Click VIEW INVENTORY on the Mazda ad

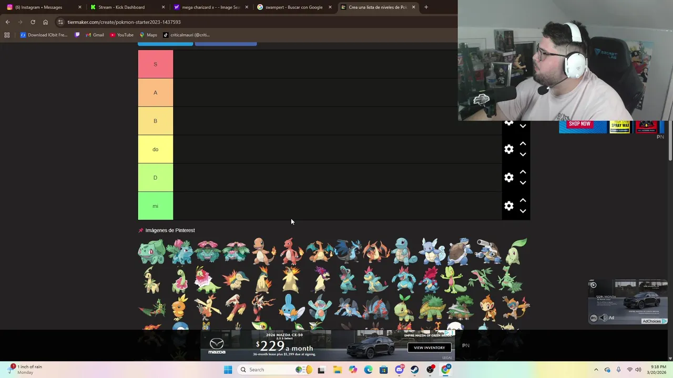[429, 348]
